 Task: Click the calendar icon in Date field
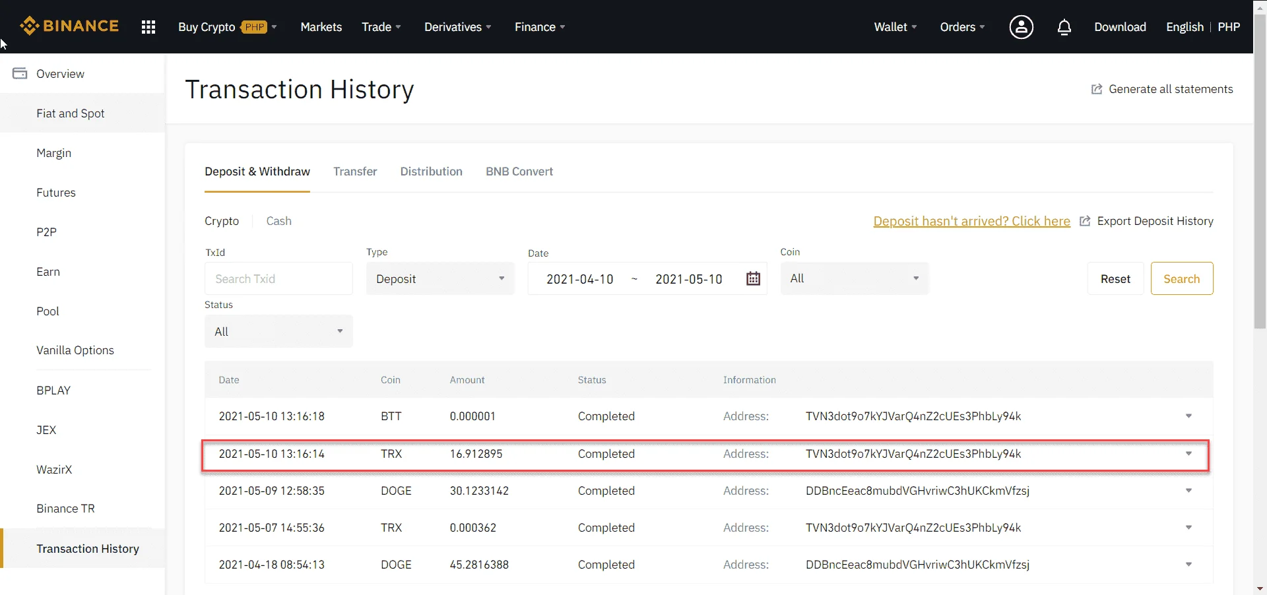tap(753, 279)
